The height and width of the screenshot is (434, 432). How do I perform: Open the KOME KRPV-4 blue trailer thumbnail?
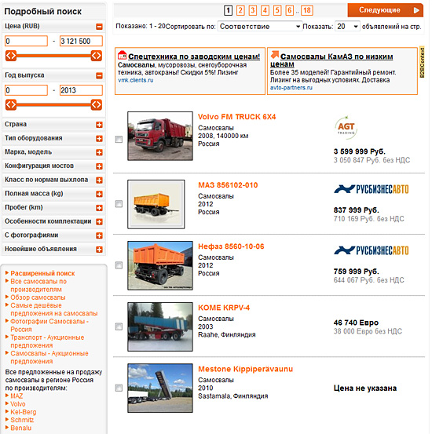tap(160, 327)
